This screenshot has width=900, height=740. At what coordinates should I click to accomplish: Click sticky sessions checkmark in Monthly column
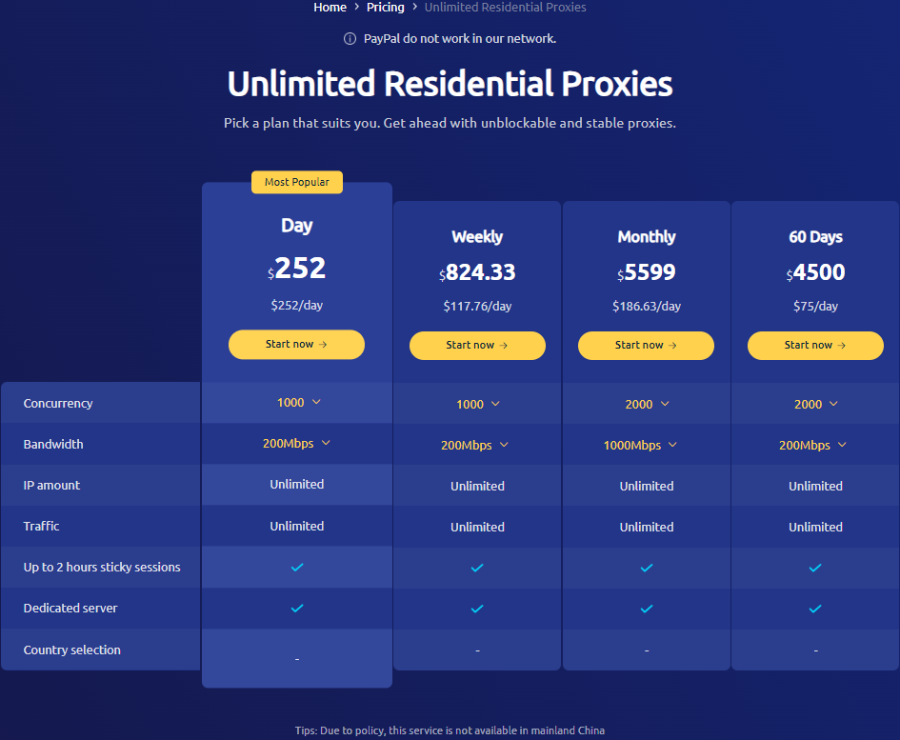click(x=647, y=568)
